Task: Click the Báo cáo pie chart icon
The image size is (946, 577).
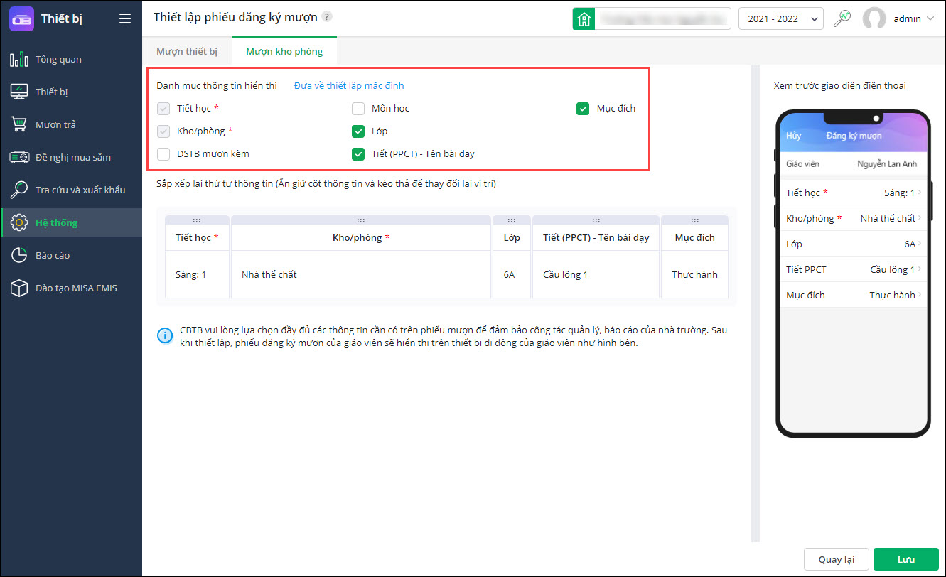Action: pyautogui.click(x=18, y=255)
